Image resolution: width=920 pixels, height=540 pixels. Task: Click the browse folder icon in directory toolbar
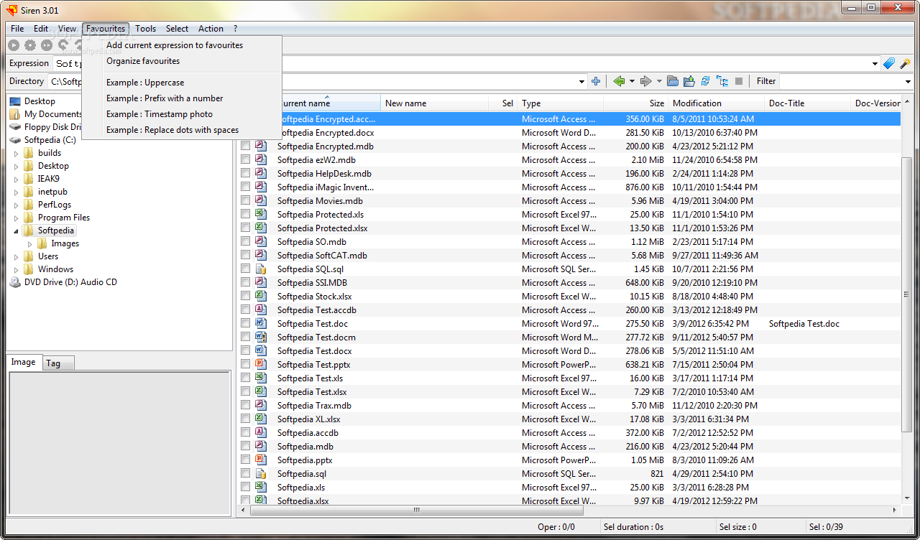click(673, 81)
